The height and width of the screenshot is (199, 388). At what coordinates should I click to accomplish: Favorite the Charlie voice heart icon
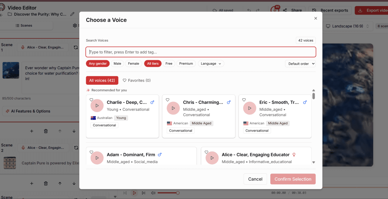tap(91, 100)
